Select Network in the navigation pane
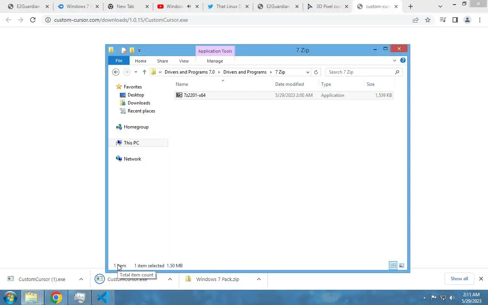488x305 pixels. pos(132,159)
